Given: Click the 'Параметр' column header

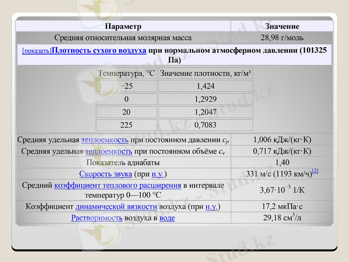Looking at the screenshot, I should [x=123, y=27].
